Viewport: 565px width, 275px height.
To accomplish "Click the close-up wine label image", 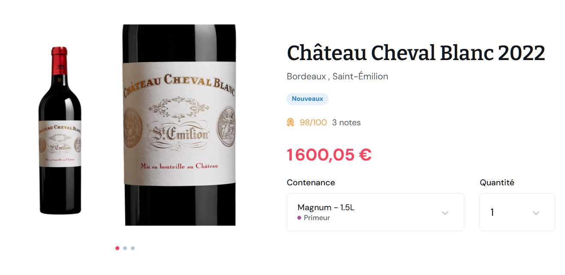I will (x=179, y=125).
